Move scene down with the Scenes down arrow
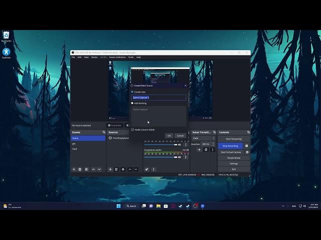321x240 pixels. coord(99,169)
